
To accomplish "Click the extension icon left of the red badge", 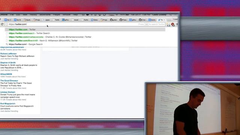I will pyautogui.click(x=168, y=25).
